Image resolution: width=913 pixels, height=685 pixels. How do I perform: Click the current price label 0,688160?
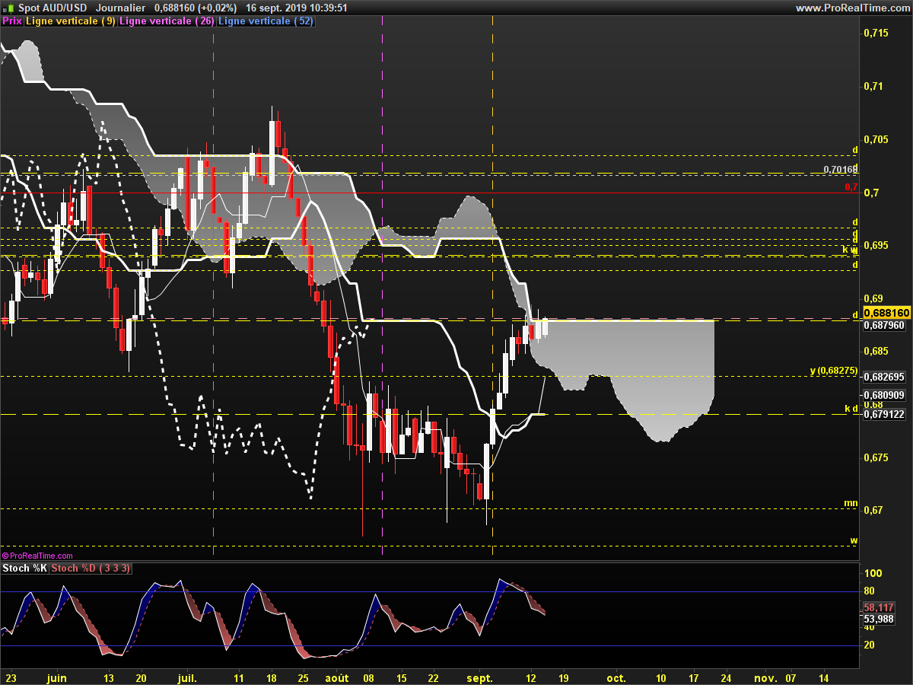point(886,313)
